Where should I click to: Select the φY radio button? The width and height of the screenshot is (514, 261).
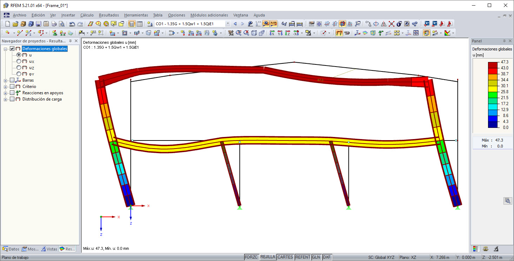[x=19, y=74]
